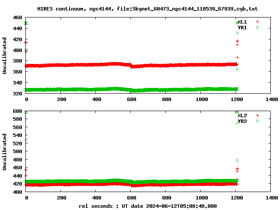Click the red plus marker beside XL2
Image resolution: width=280 pixels, height=210 pixels.
[257, 115]
